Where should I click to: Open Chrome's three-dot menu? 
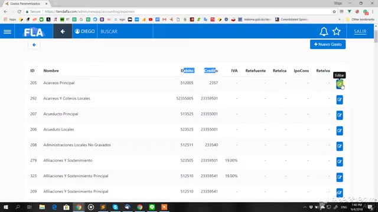pos(373,12)
